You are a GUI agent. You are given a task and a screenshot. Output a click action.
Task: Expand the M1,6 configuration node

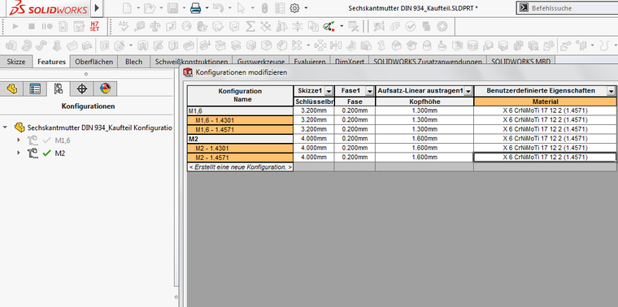[x=18, y=141]
